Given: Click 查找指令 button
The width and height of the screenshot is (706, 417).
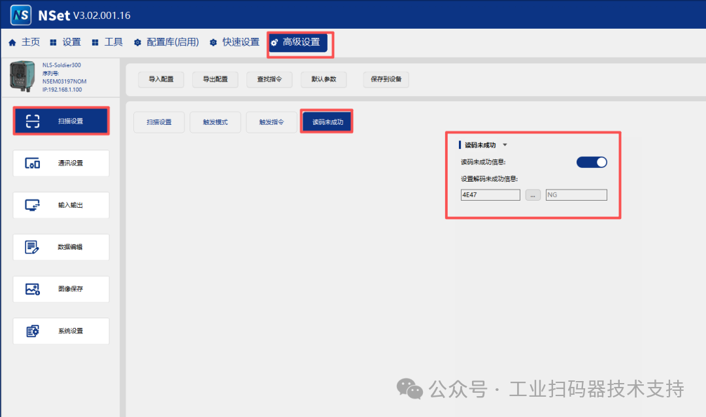Looking at the screenshot, I should (269, 79).
